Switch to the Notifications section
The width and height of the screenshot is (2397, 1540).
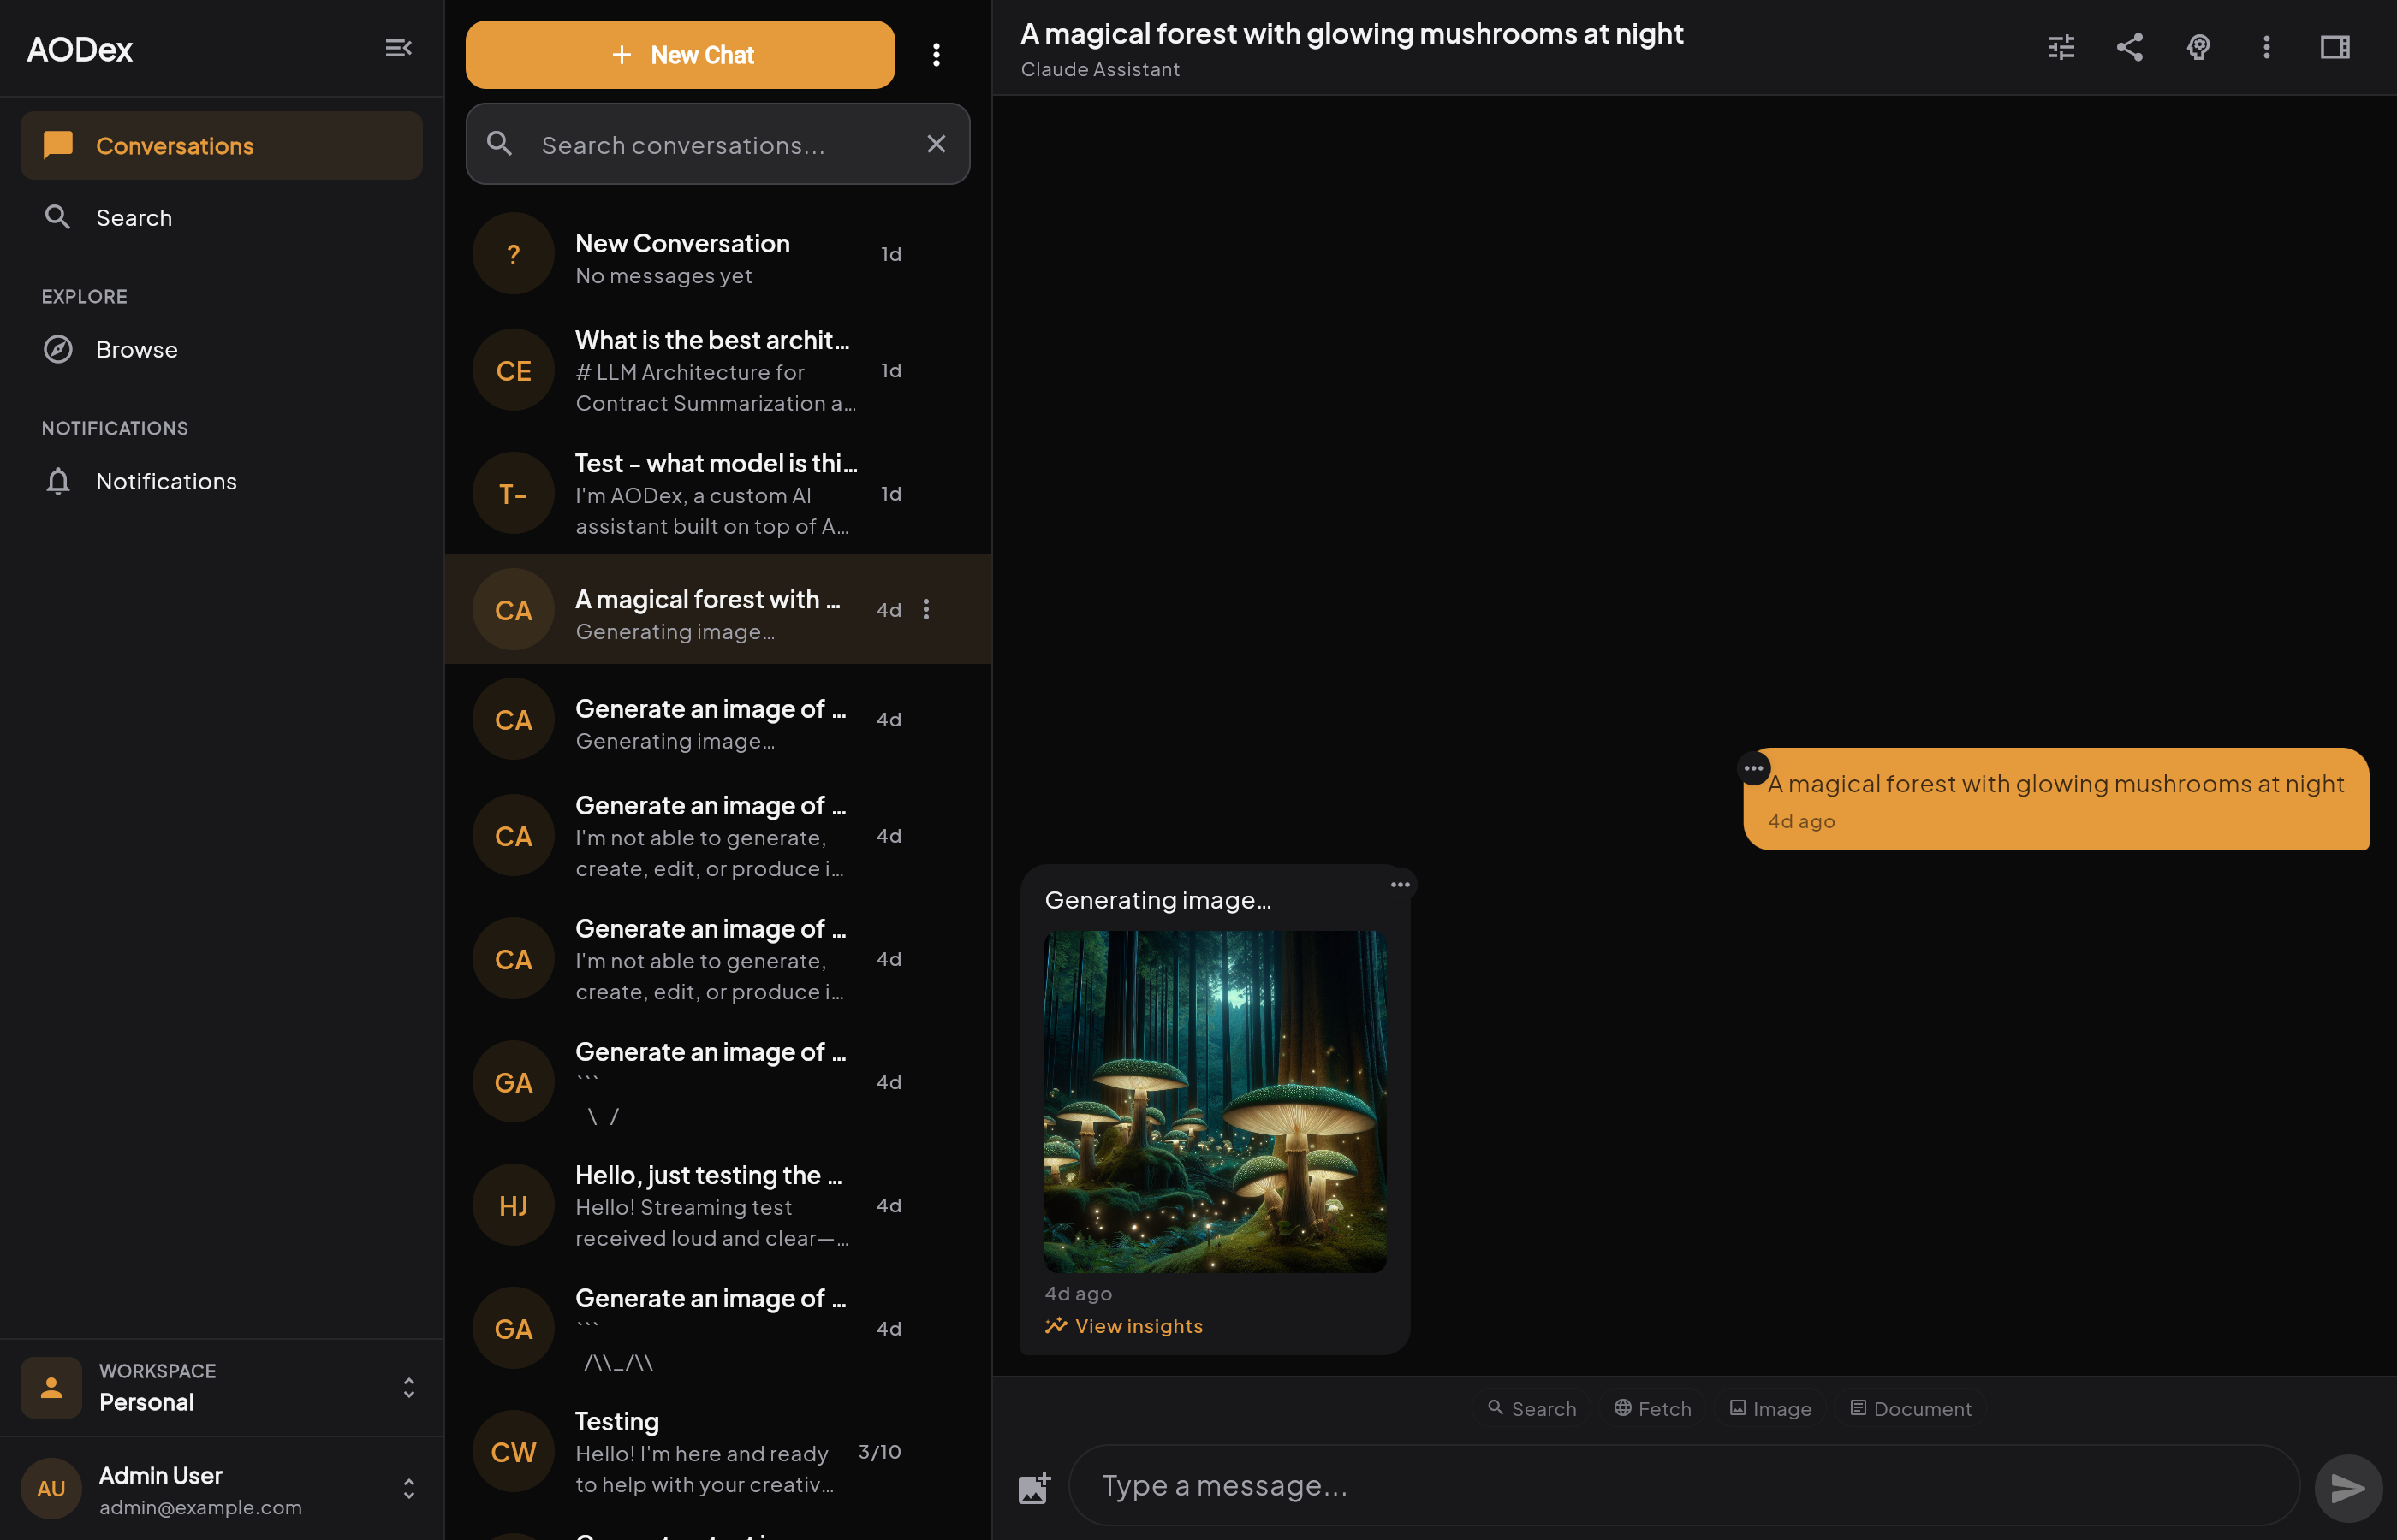pos(166,481)
